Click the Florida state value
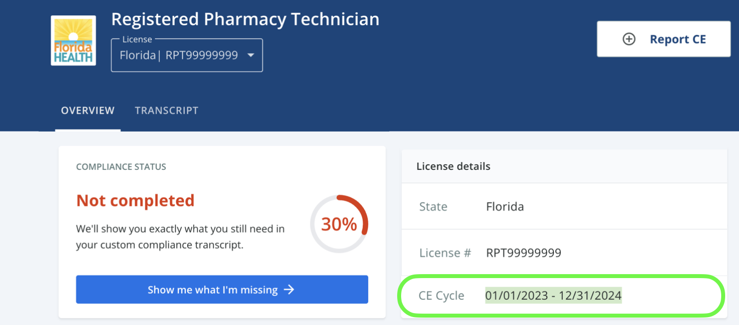739x325 pixels. pos(505,206)
